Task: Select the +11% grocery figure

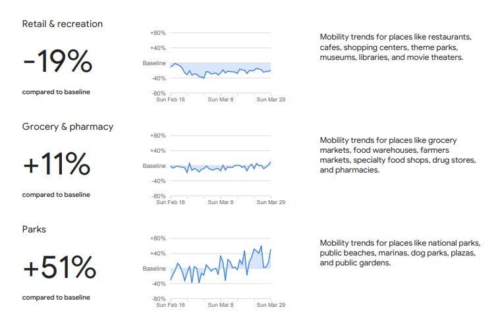Action: 57,165
